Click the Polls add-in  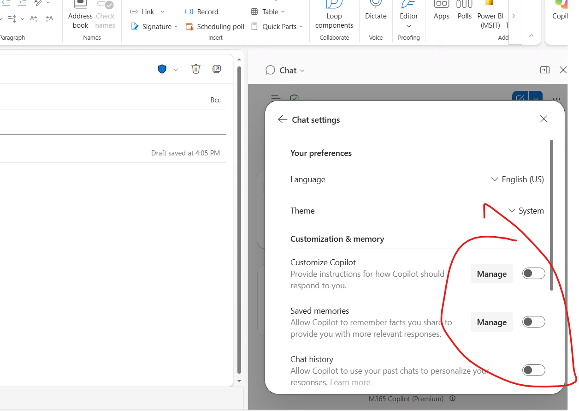[465, 10]
